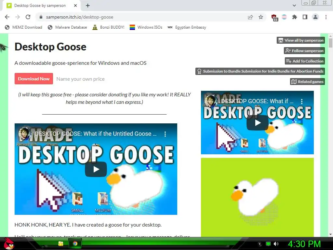Click the 'Name your own price' text

click(81, 79)
